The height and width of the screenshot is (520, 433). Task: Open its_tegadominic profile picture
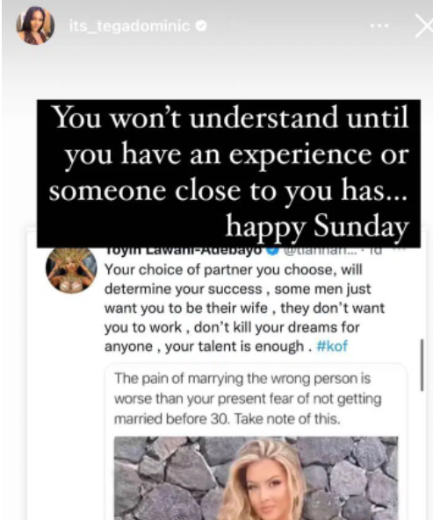point(35,25)
